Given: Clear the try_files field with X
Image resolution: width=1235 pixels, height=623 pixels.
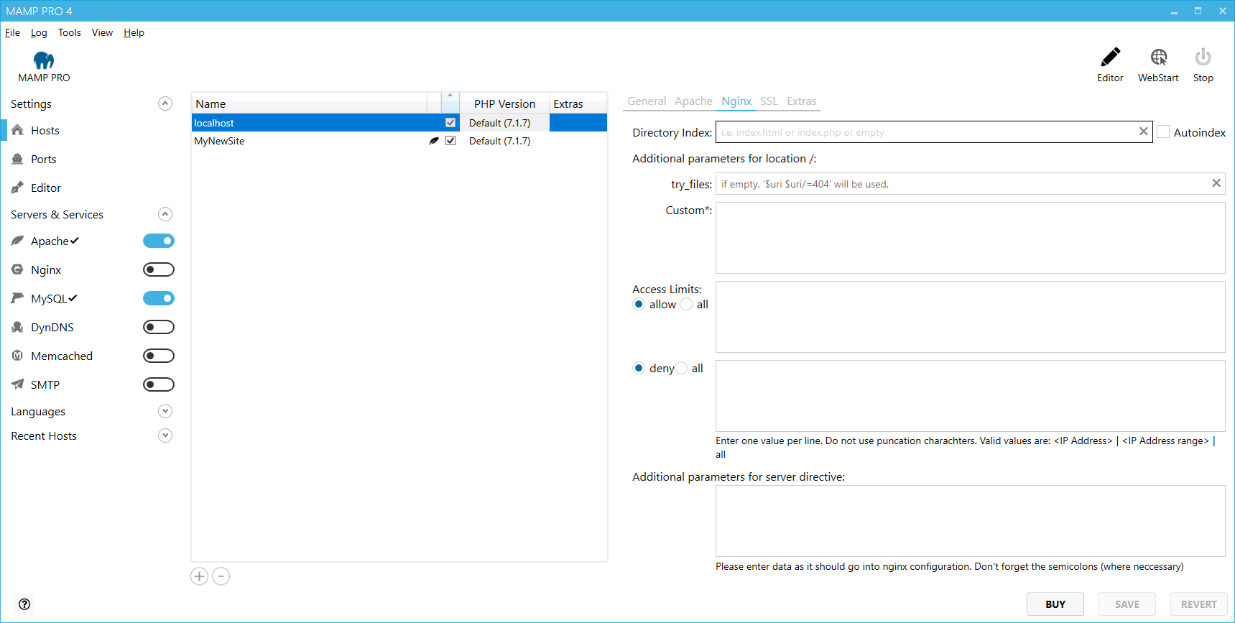Looking at the screenshot, I should (1216, 183).
